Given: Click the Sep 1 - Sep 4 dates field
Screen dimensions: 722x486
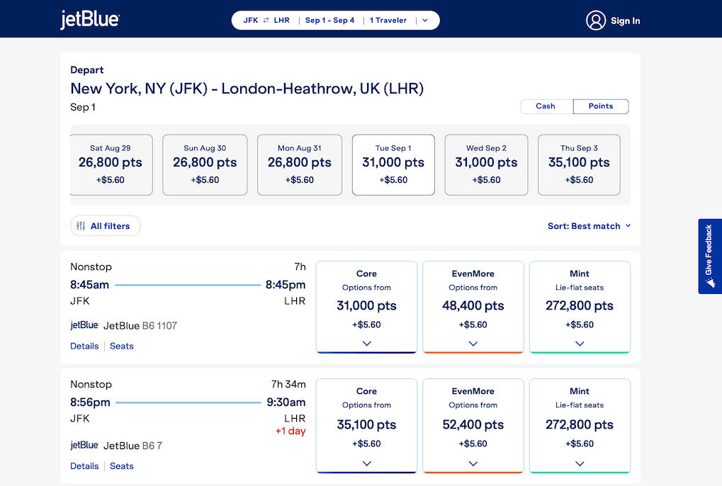Looking at the screenshot, I should [x=329, y=21].
